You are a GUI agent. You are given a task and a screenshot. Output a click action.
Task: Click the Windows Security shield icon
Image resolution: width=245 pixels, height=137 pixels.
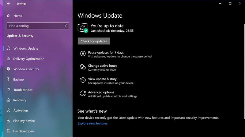8,69
